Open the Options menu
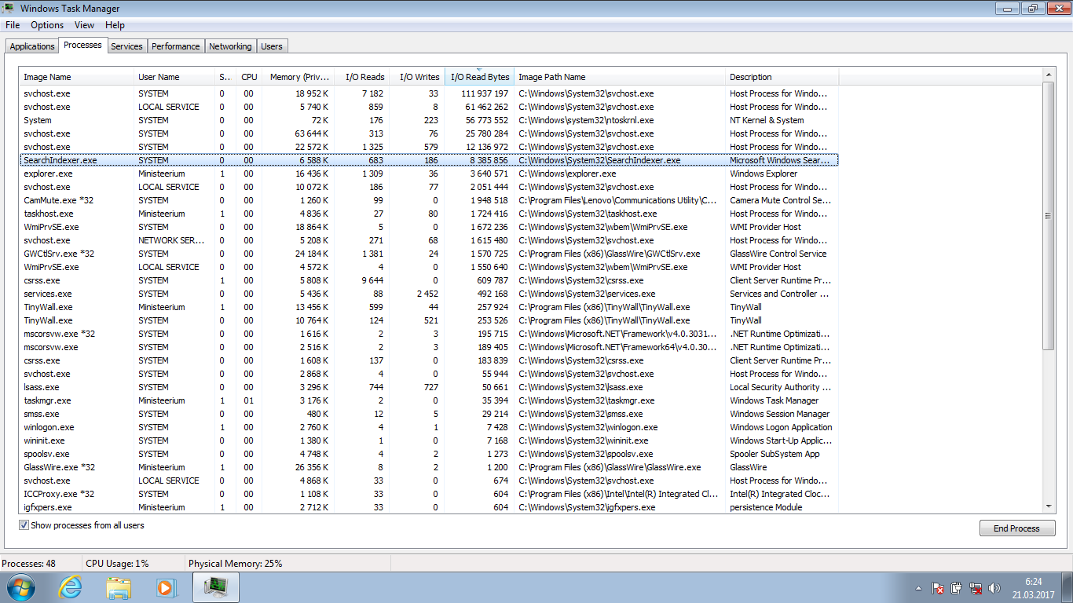Viewport: 1073px width, 603px height. (47, 25)
